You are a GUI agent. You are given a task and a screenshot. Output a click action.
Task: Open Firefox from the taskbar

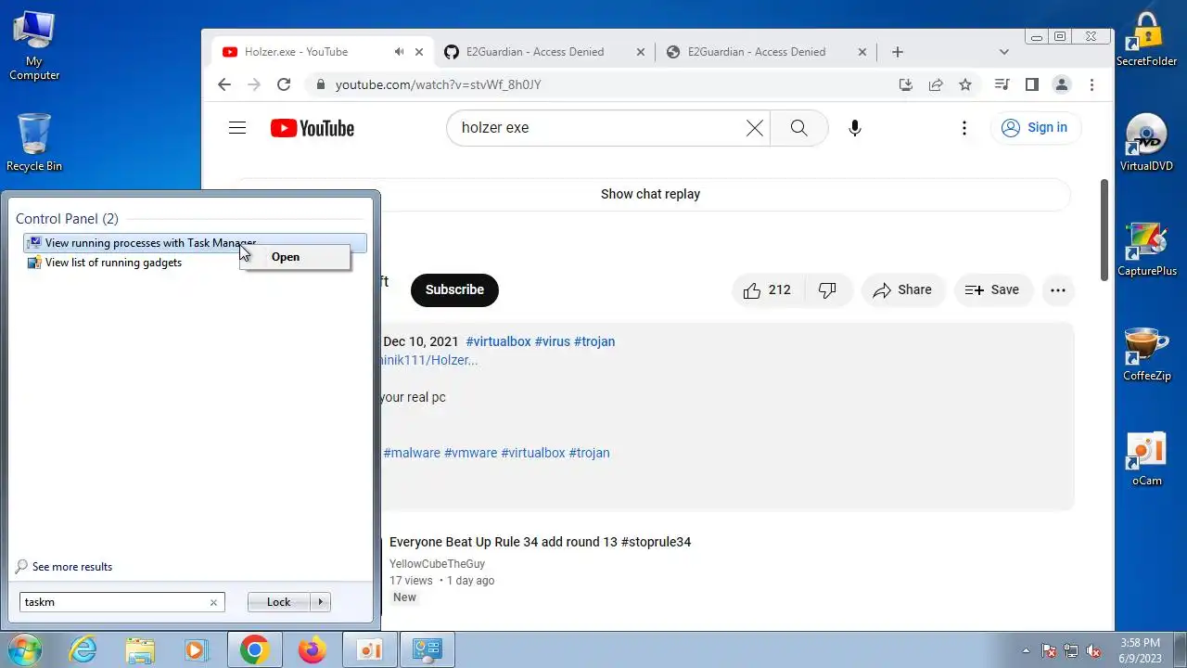[312, 649]
